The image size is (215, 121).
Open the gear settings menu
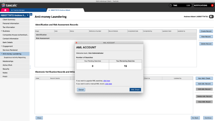pos(211,16)
